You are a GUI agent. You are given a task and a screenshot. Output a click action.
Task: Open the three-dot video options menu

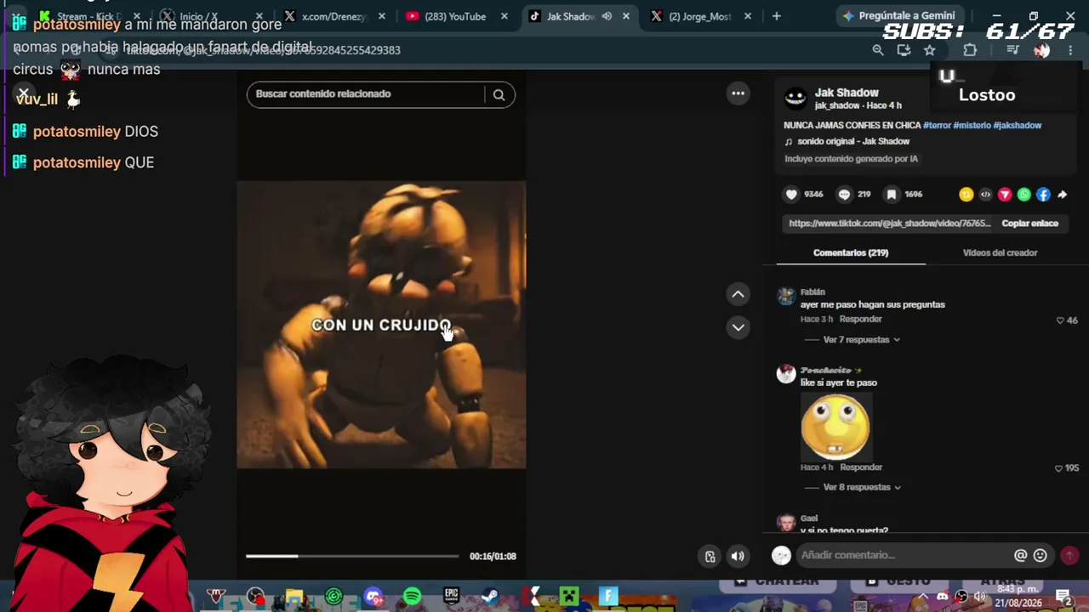[738, 93]
